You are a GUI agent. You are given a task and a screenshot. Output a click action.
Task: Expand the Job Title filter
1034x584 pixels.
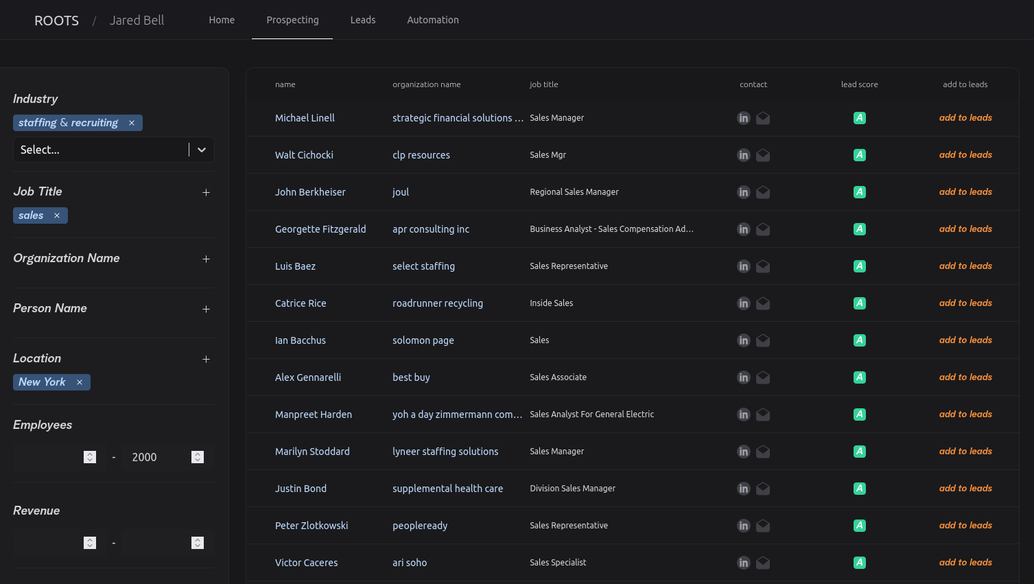click(206, 192)
